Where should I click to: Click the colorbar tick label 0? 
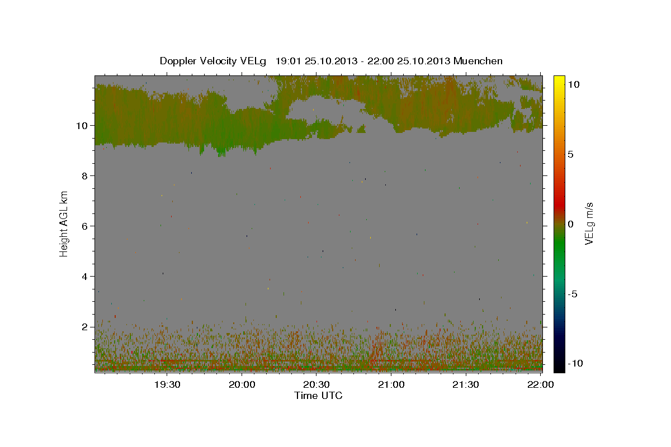coord(570,224)
